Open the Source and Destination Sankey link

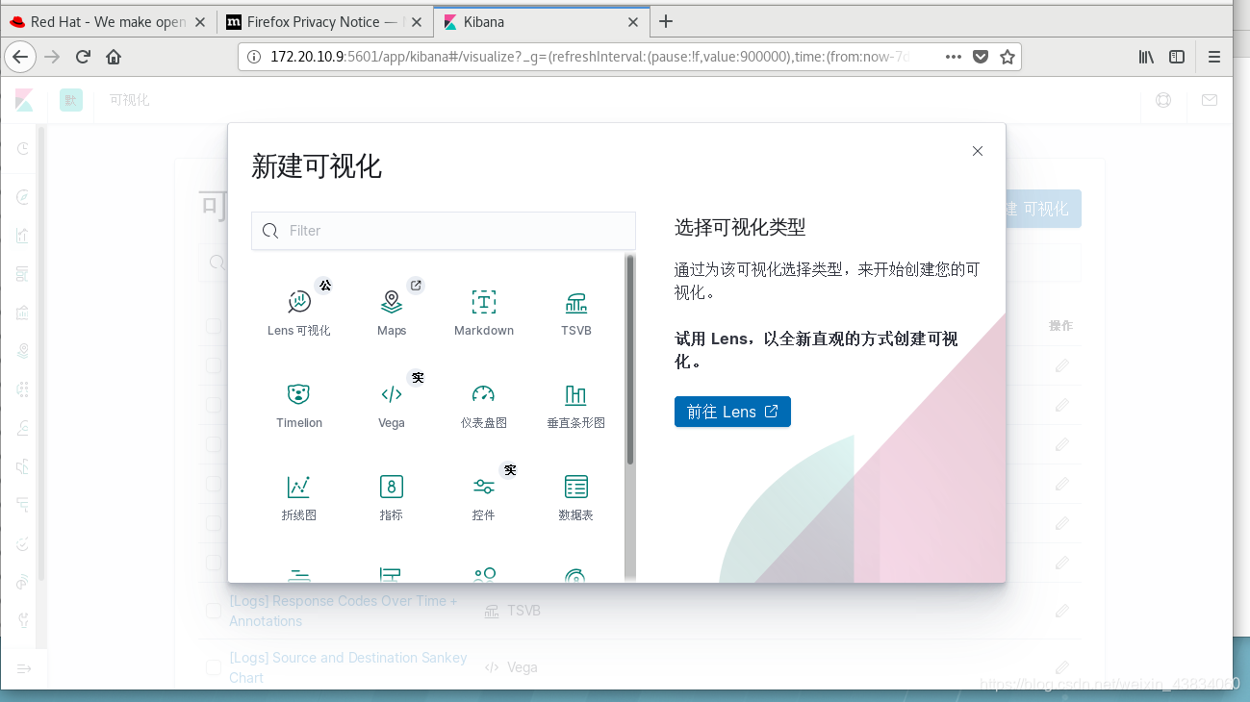click(x=348, y=667)
